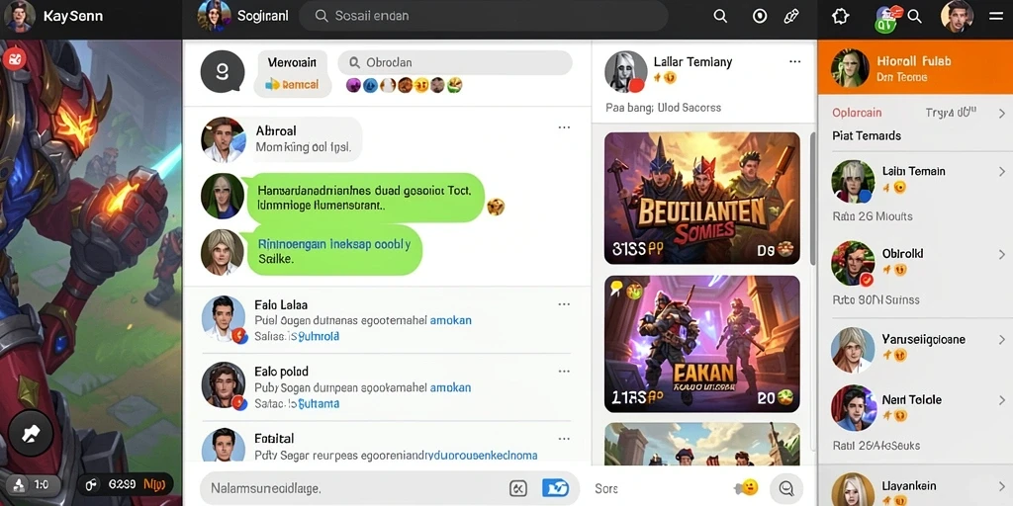Screen dimensions: 1013x506
Task: Click the search magnifier icon in top bar
Action: point(720,16)
